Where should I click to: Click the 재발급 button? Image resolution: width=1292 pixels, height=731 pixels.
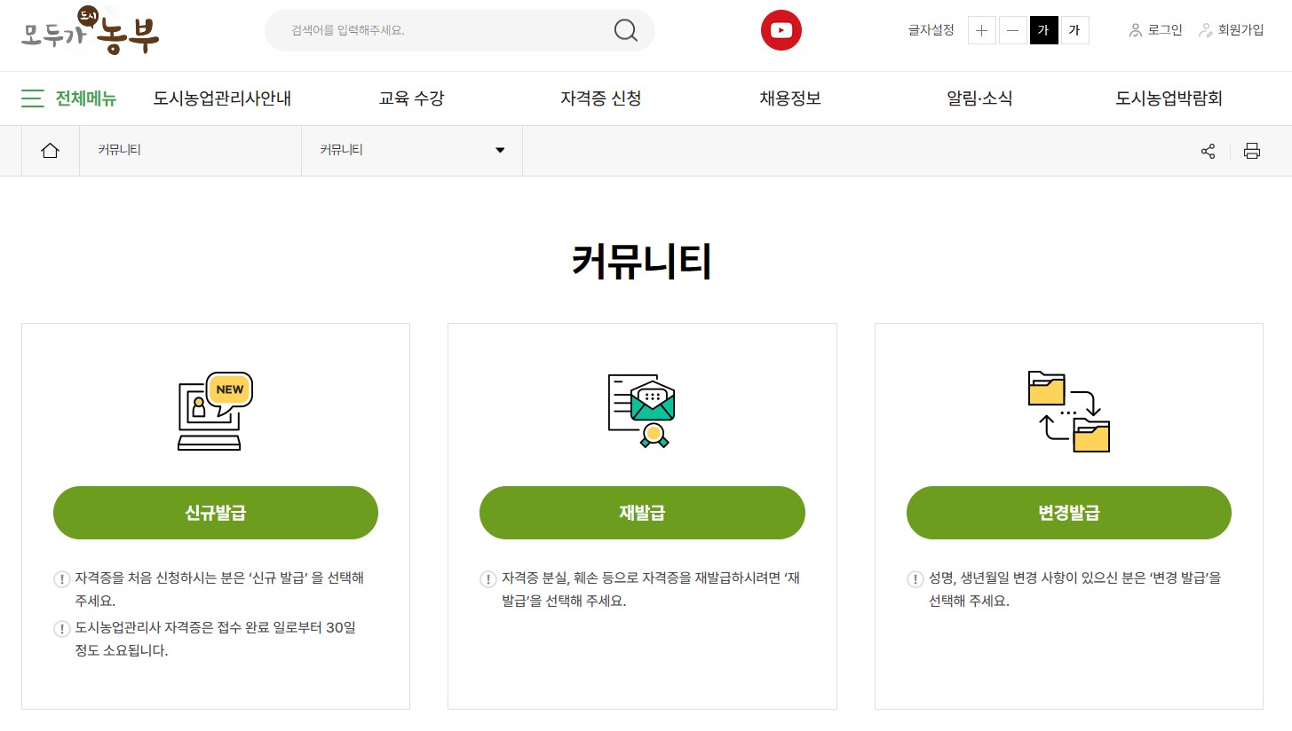coord(642,513)
